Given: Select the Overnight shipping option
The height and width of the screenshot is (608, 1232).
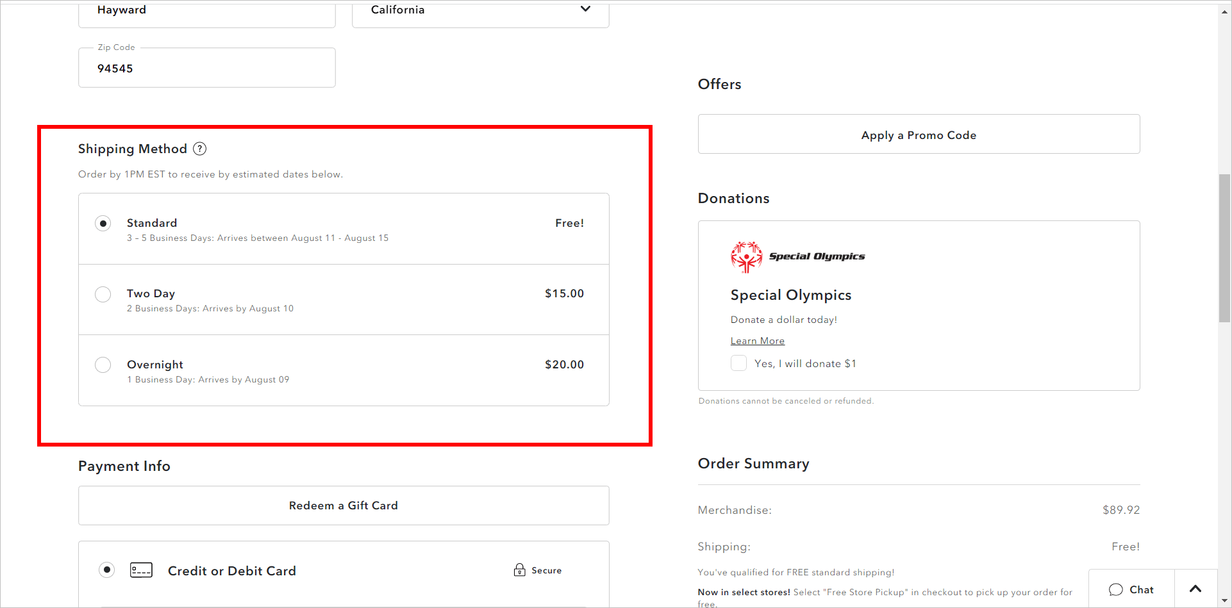Looking at the screenshot, I should point(103,365).
